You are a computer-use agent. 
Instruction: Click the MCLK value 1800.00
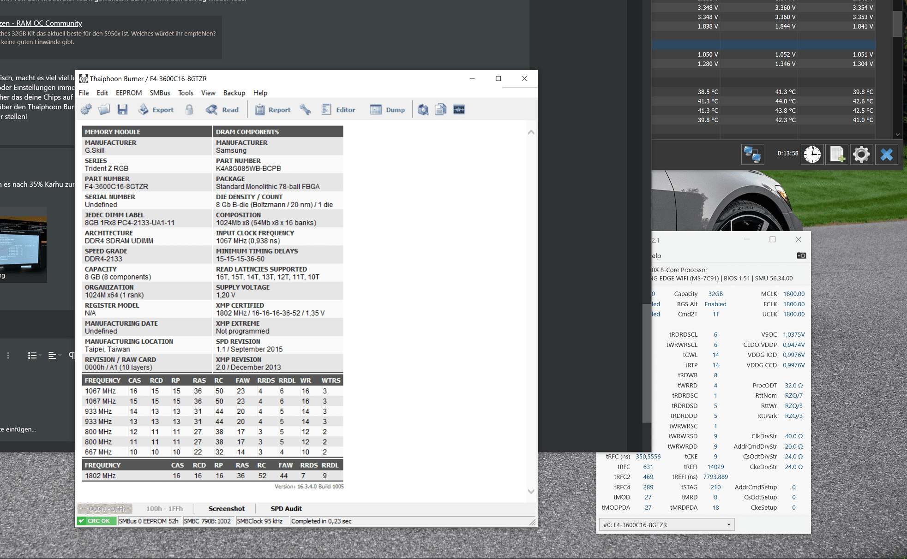click(x=793, y=294)
